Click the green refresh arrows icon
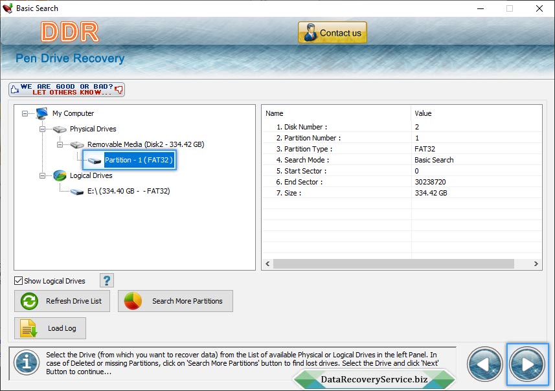Screen dimensions: 555x391 (29, 301)
